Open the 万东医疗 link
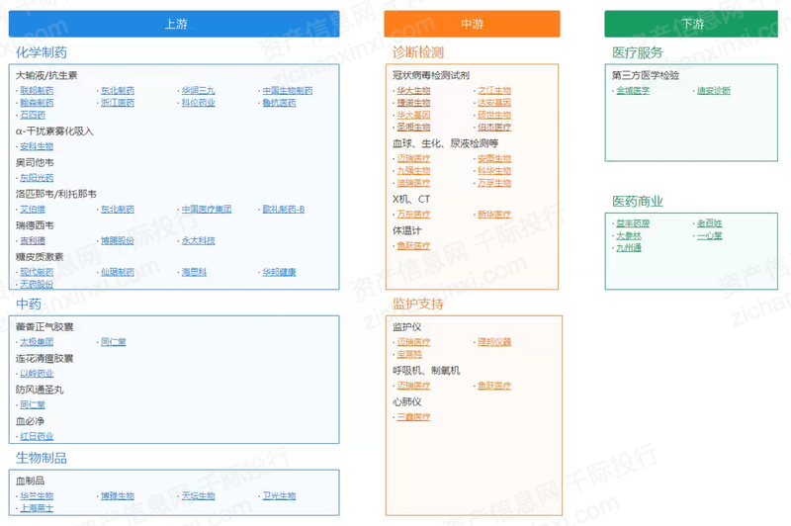 pos(413,215)
